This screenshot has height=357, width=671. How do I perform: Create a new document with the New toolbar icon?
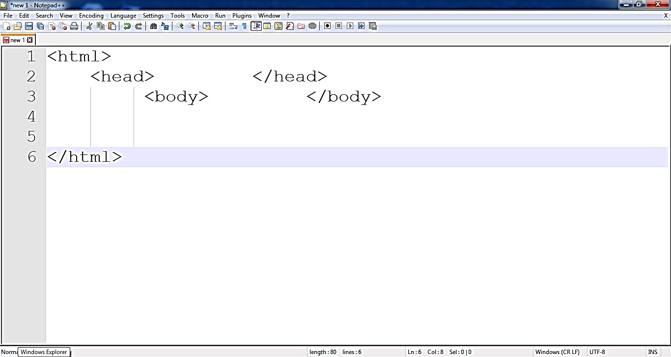click(7, 26)
